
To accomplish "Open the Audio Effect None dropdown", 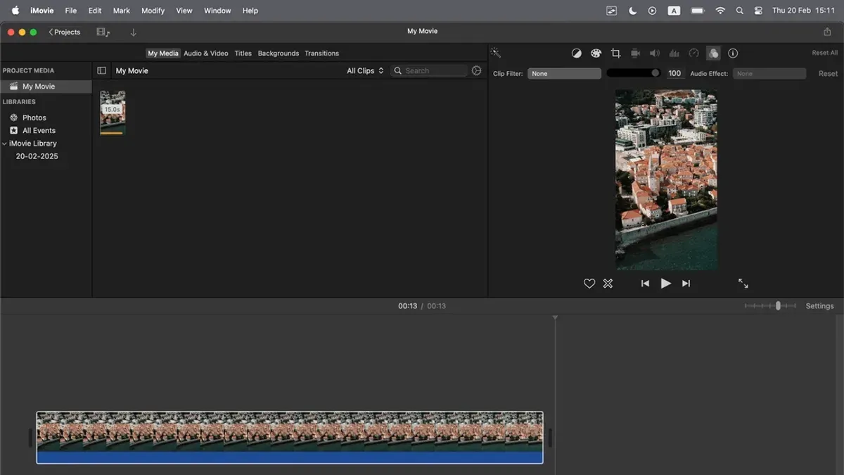I will click(x=769, y=73).
